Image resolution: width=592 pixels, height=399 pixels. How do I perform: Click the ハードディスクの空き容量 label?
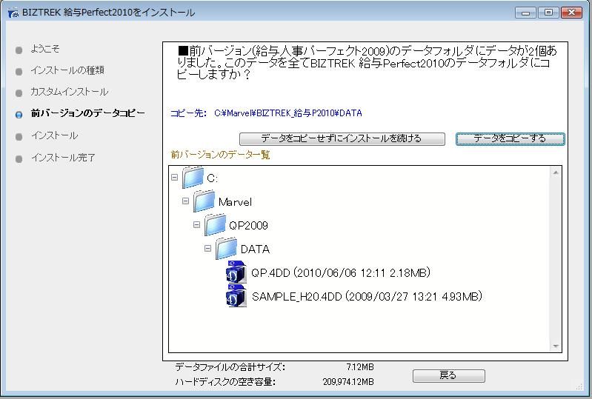(x=225, y=382)
